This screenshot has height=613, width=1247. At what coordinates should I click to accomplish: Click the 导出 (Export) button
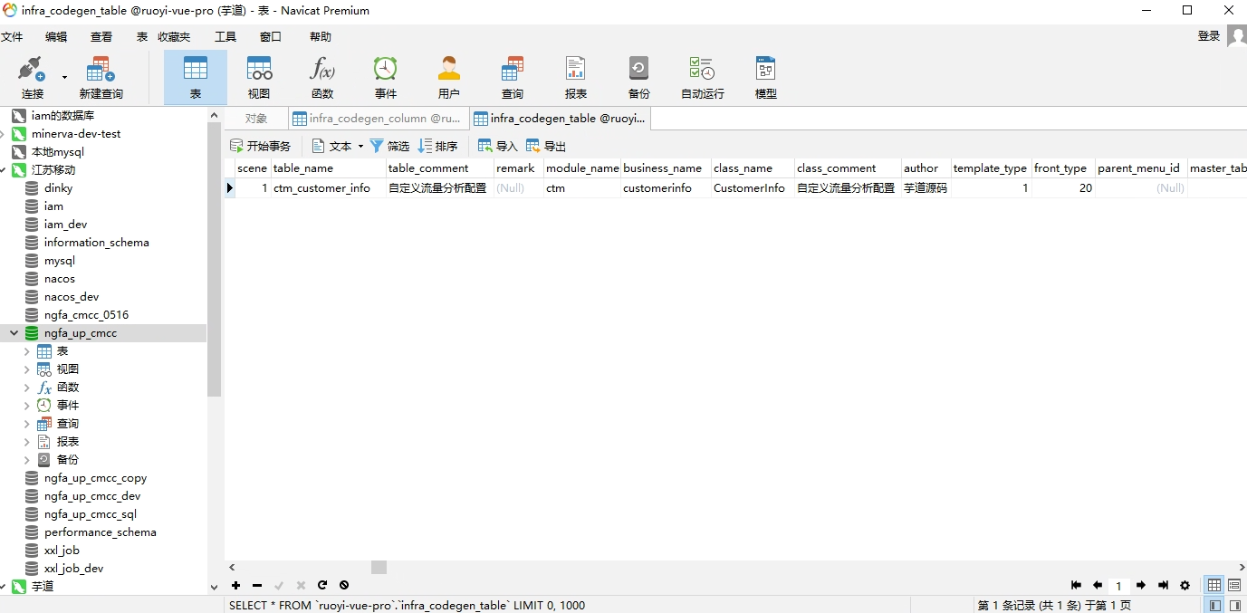pos(546,146)
